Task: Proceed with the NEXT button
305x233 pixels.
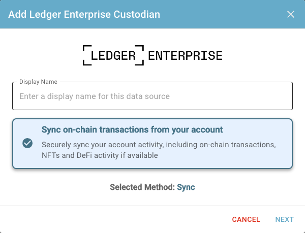Action: (285, 219)
